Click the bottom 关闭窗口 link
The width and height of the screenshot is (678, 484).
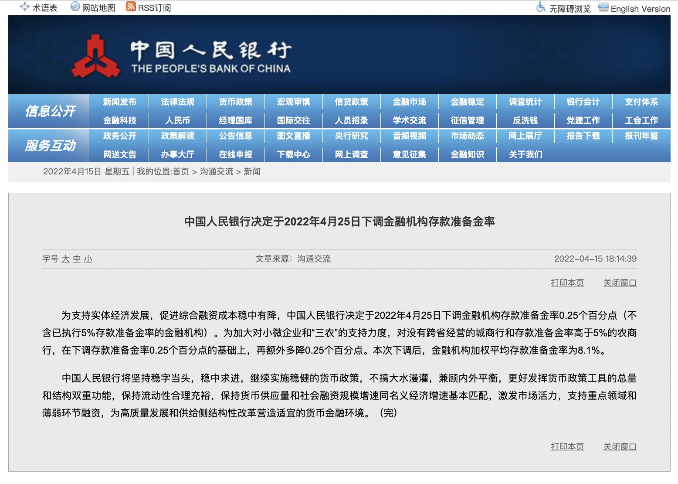[620, 447]
